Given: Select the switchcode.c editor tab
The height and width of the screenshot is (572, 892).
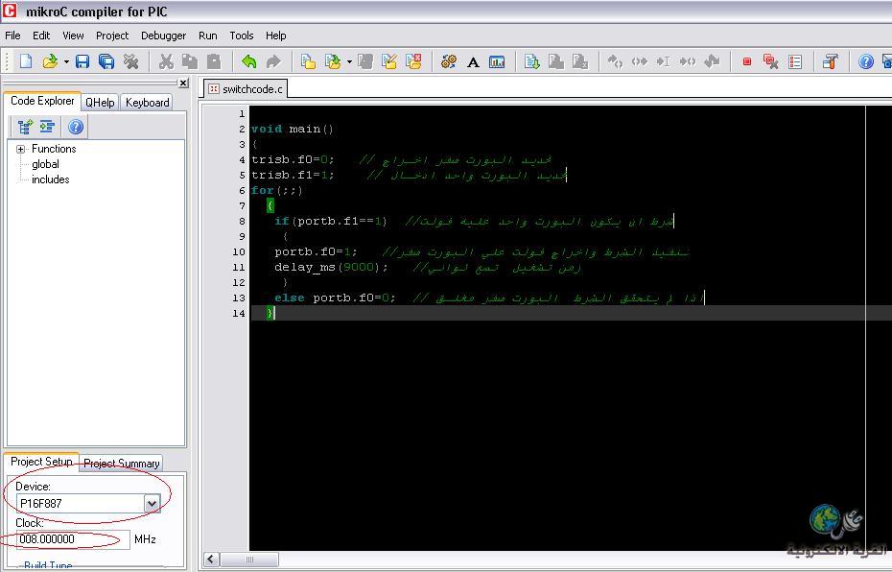Looking at the screenshot, I should click(246, 89).
